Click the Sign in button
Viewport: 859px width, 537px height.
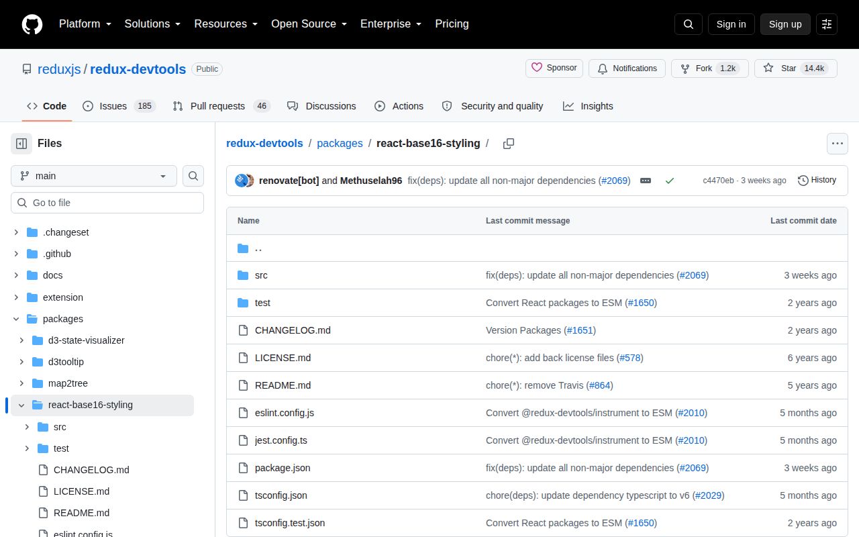(731, 24)
